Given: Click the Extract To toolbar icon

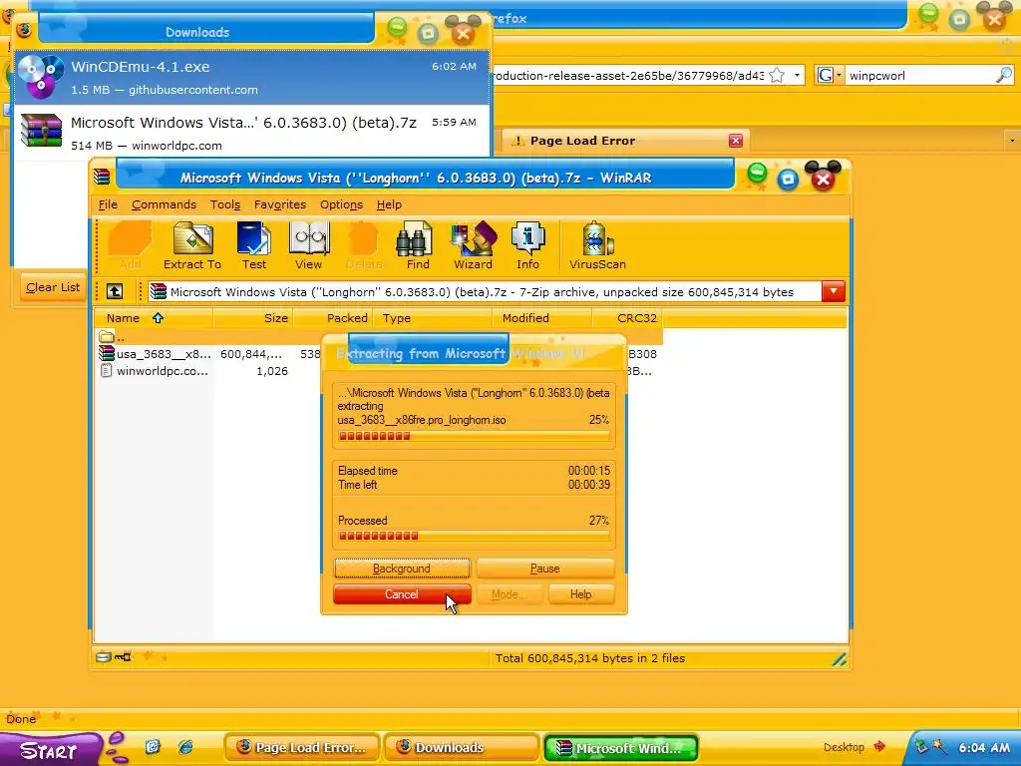Looking at the screenshot, I should [192, 245].
